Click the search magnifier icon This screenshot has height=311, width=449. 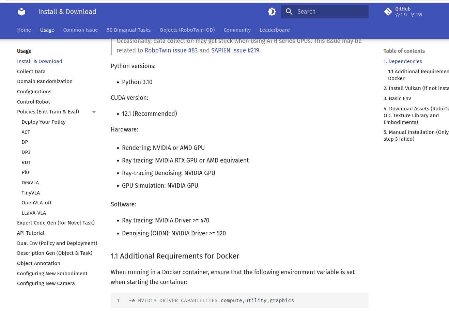289,12
